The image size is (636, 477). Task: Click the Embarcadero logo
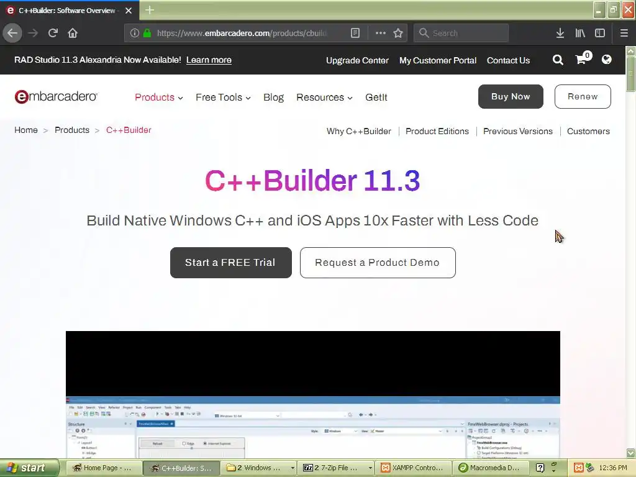[x=56, y=96]
